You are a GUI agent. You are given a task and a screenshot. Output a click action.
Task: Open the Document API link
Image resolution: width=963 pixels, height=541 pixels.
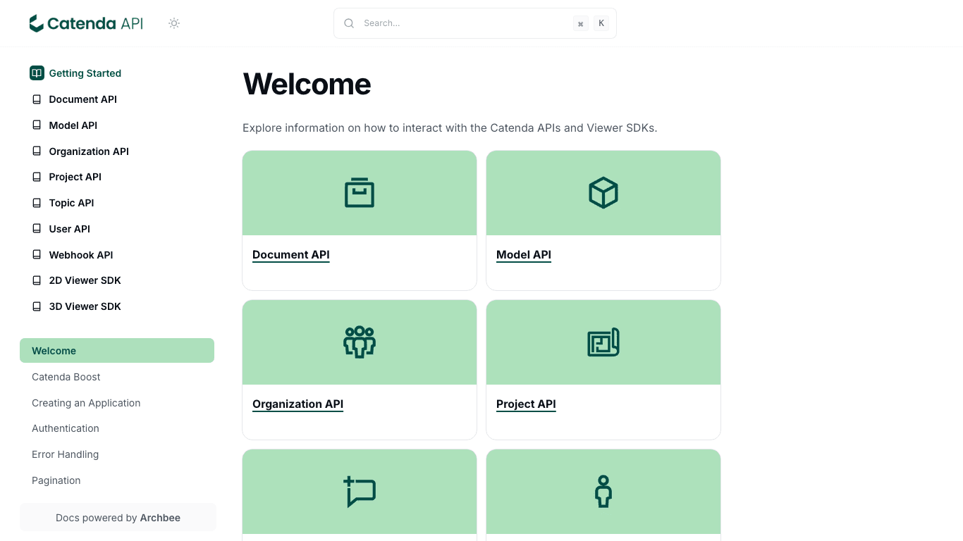coord(290,254)
